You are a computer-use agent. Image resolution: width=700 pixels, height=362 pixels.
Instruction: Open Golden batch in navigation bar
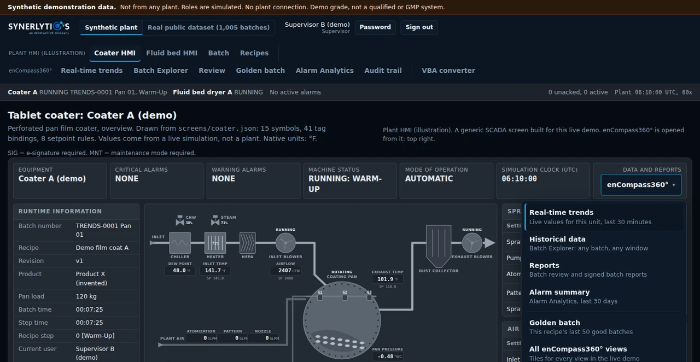click(260, 71)
